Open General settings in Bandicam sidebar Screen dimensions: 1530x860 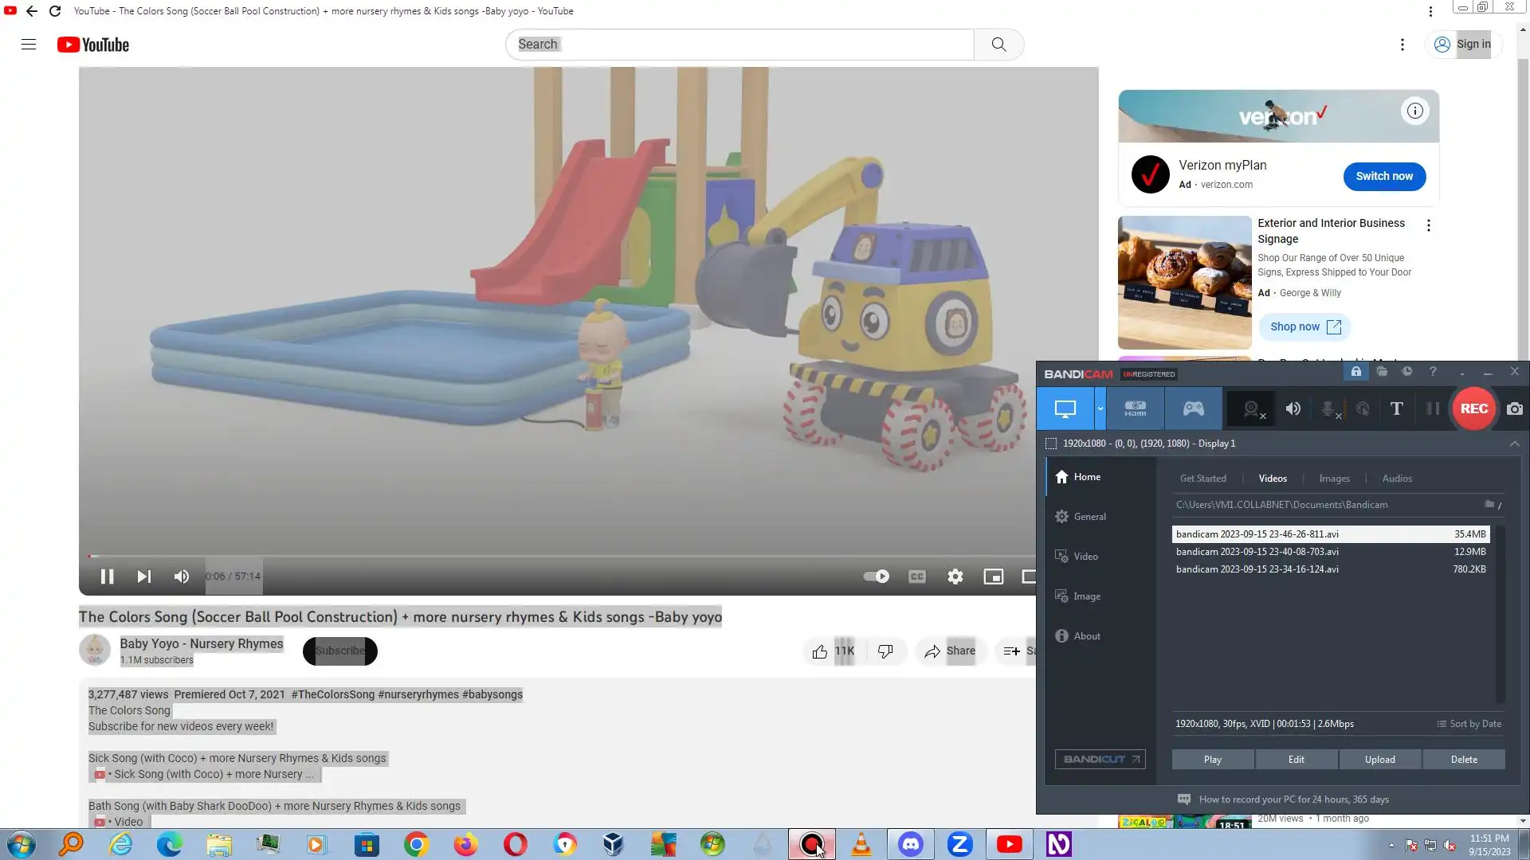point(1089,517)
